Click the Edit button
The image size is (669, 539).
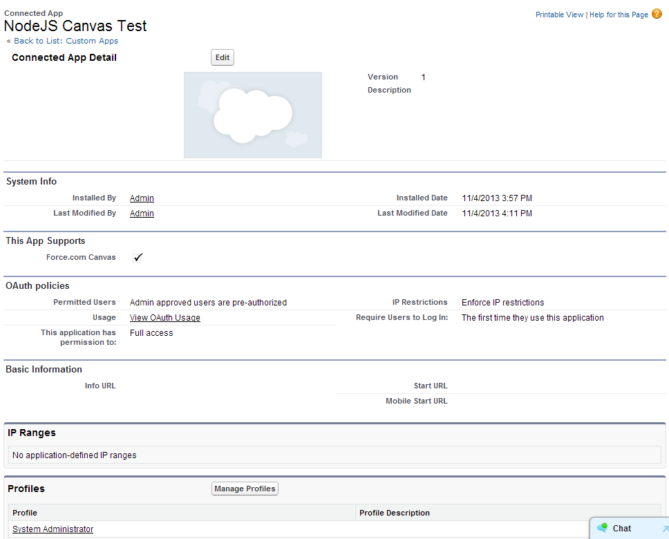(223, 57)
